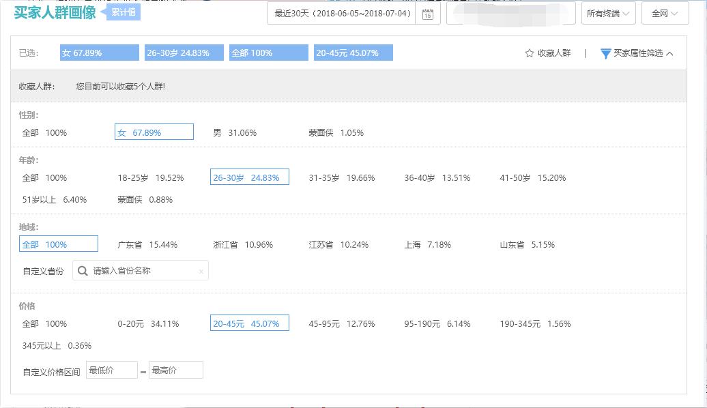Open the 全网 channel dropdown
Image resolution: width=707 pixels, height=408 pixels.
tap(664, 13)
